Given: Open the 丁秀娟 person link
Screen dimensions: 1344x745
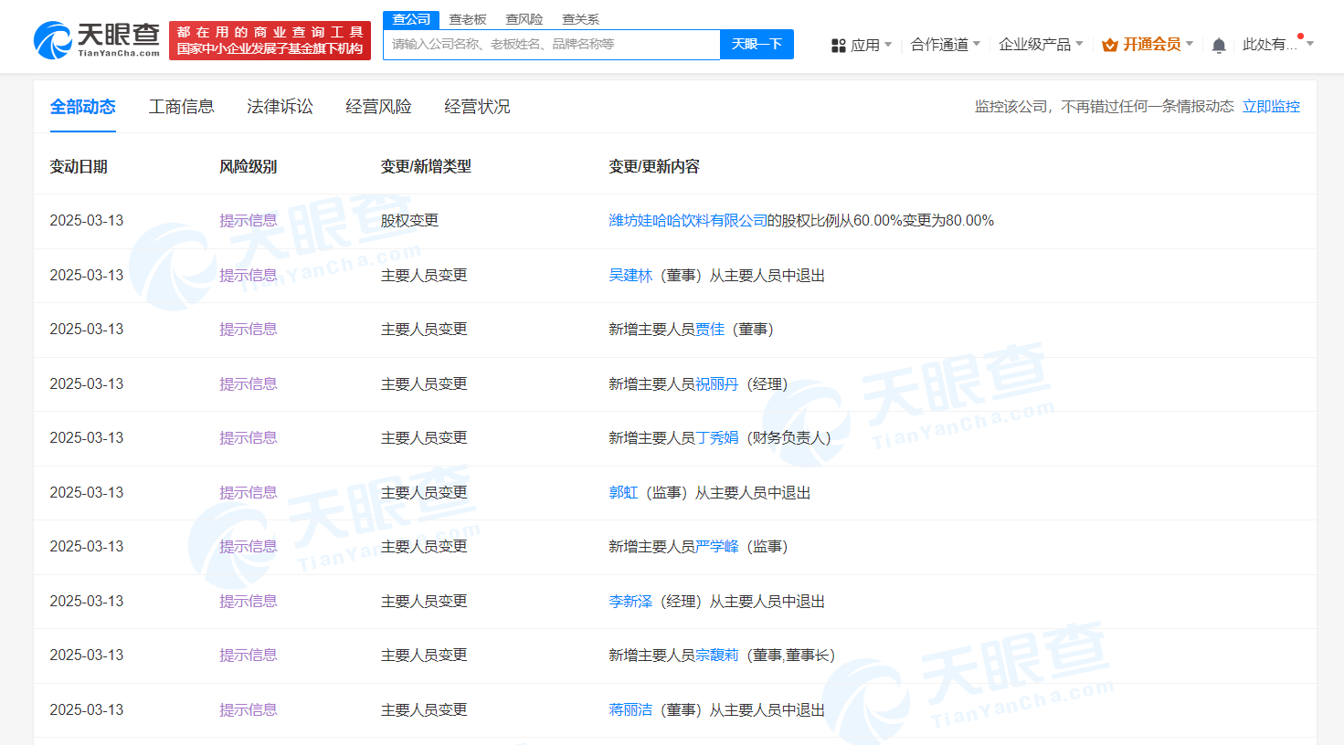Looking at the screenshot, I should (x=717, y=438).
